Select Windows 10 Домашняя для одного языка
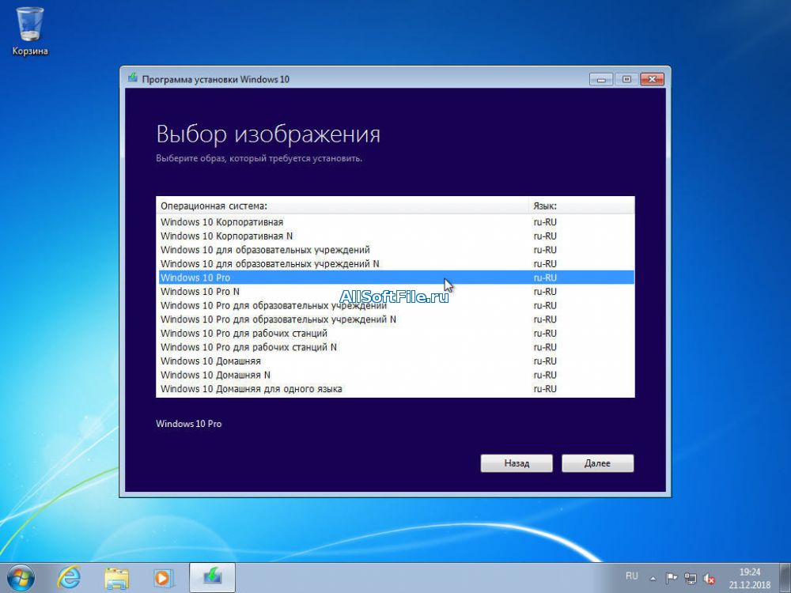Viewport: 791px width, 593px height. 252,389
